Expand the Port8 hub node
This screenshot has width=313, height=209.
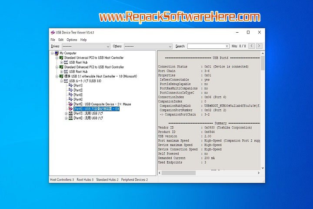tap(66, 118)
